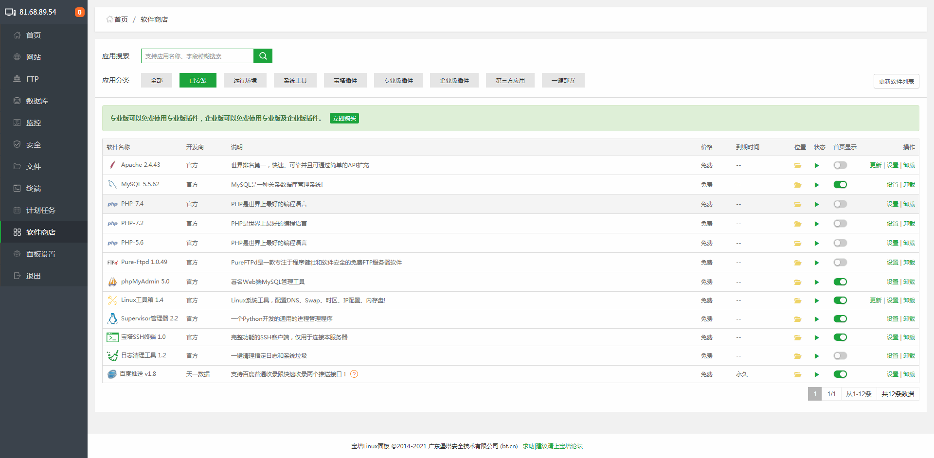Open 计划任务 in the sidebar
The width and height of the screenshot is (934, 458).
click(x=44, y=210)
